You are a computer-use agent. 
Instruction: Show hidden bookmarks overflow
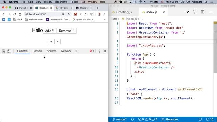coord(104,20)
